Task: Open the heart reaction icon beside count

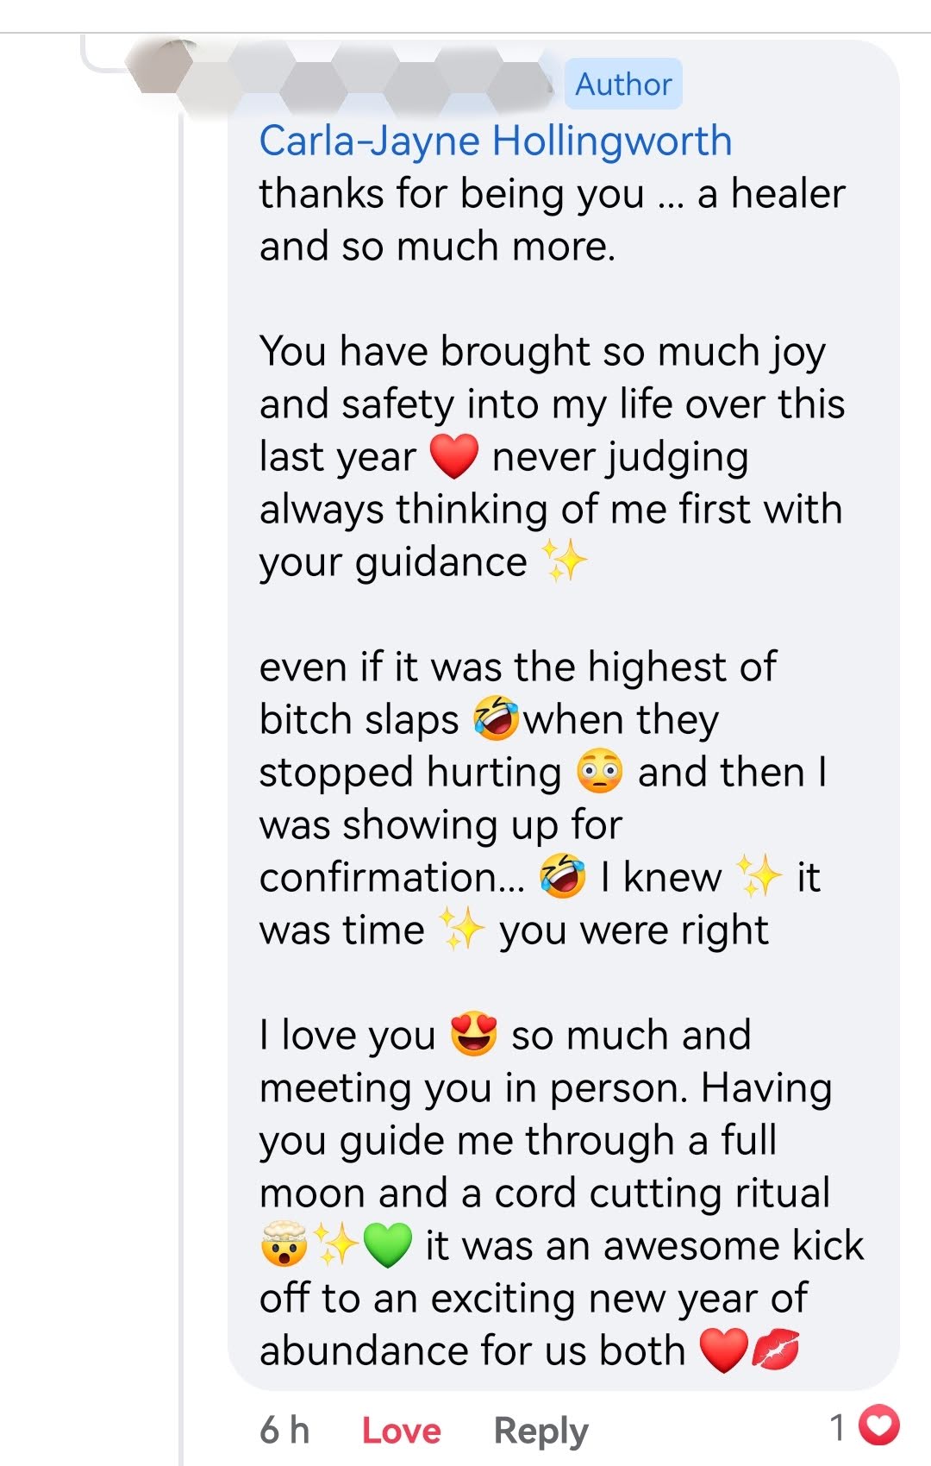Action: click(x=880, y=1425)
